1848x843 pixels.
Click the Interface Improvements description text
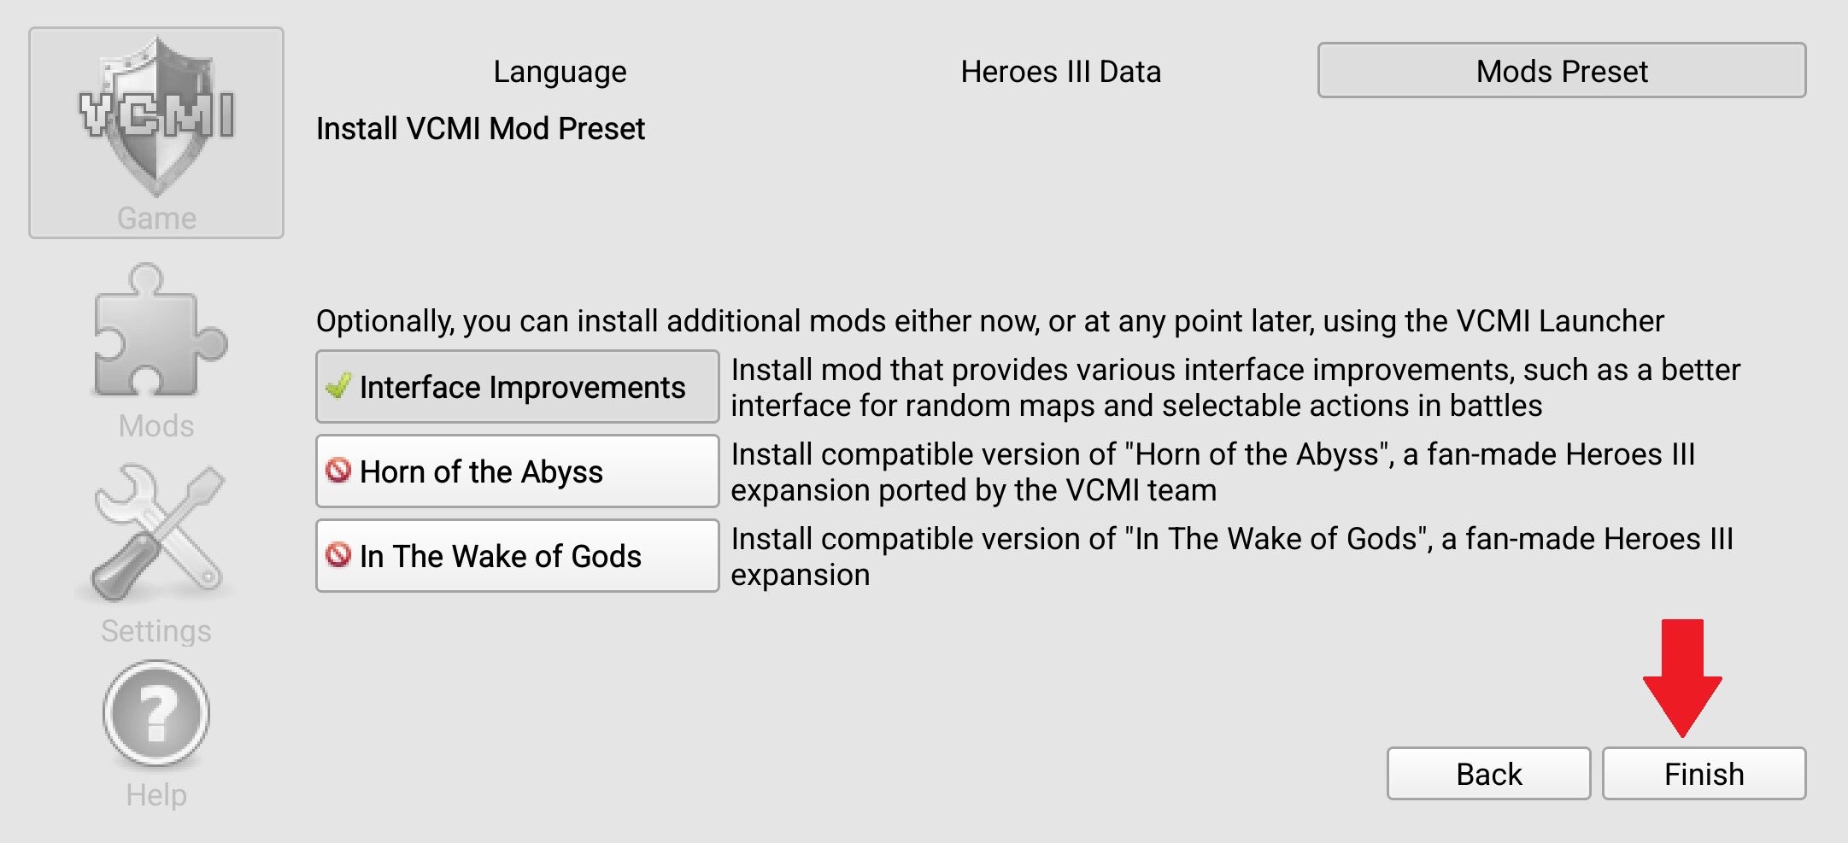[1234, 387]
